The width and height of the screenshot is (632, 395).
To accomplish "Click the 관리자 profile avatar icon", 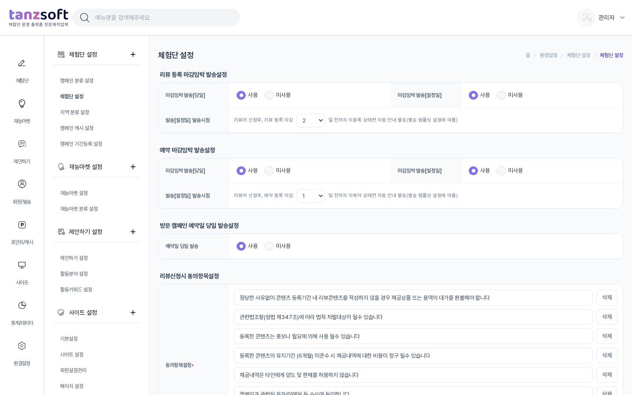I will pos(586,18).
